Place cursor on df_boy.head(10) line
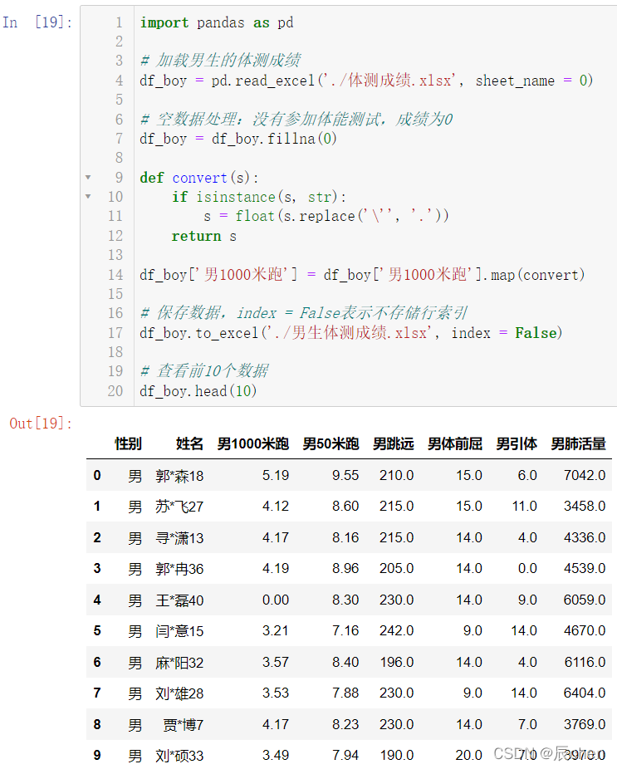 coord(198,391)
